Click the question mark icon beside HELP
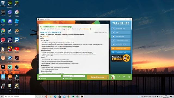The image size is (174, 98). pos(113,33)
